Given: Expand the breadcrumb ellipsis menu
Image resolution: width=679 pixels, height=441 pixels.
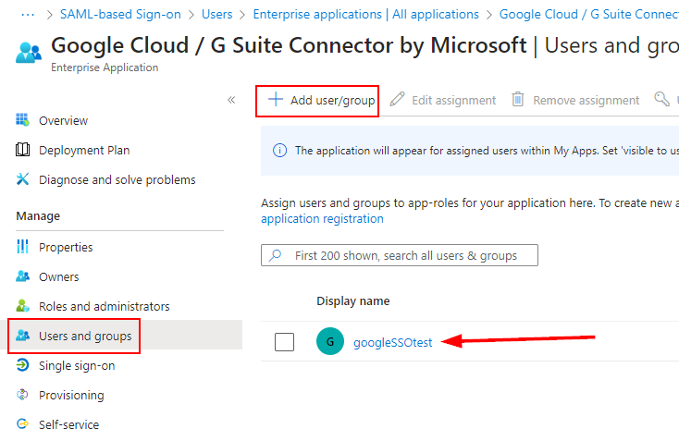Looking at the screenshot, I should [x=27, y=14].
